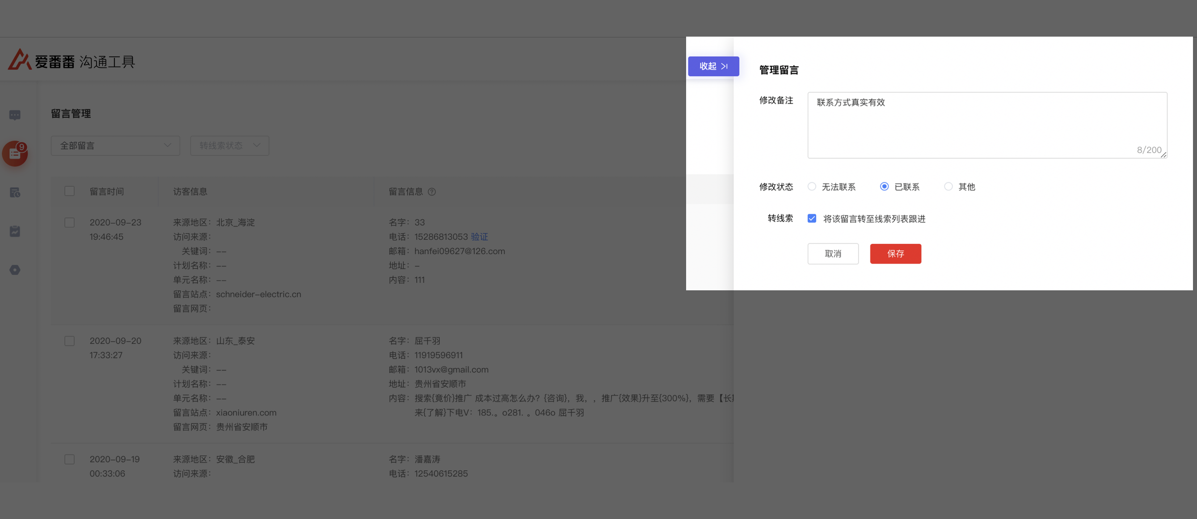The height and width of the screenshot is (519, 1197).
Task: Click the name 屈千羽 in the second row
Action: tap(427, 341)
